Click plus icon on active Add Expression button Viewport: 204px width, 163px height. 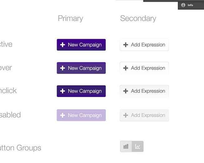[x=126, y=45]
